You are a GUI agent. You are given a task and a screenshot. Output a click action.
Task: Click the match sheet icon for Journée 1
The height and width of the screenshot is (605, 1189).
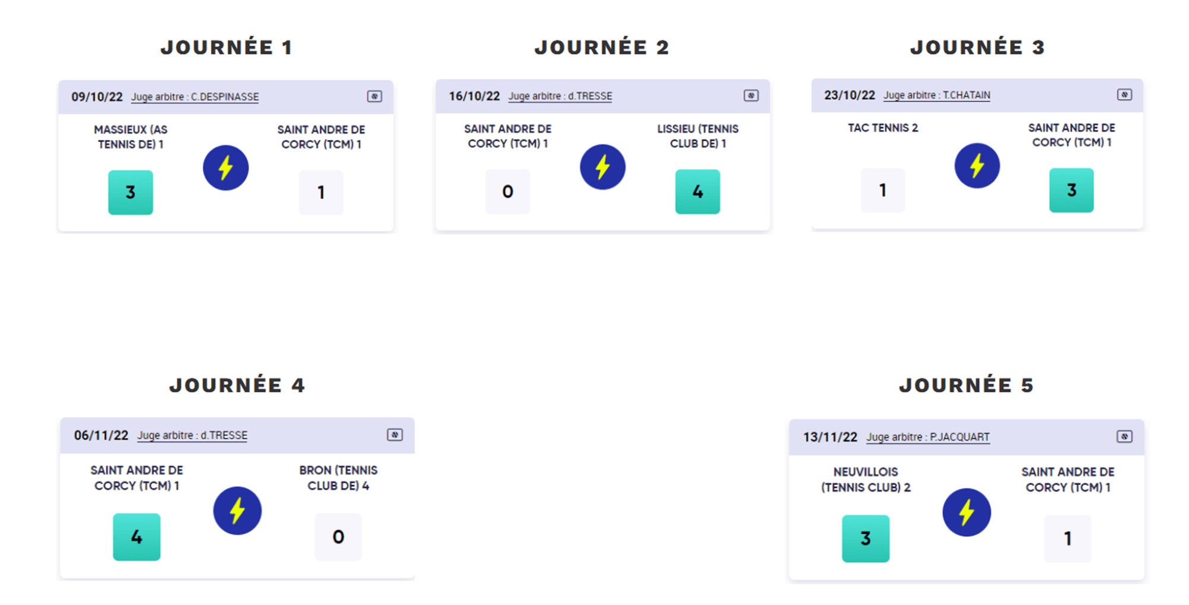[x=375, y=96]
